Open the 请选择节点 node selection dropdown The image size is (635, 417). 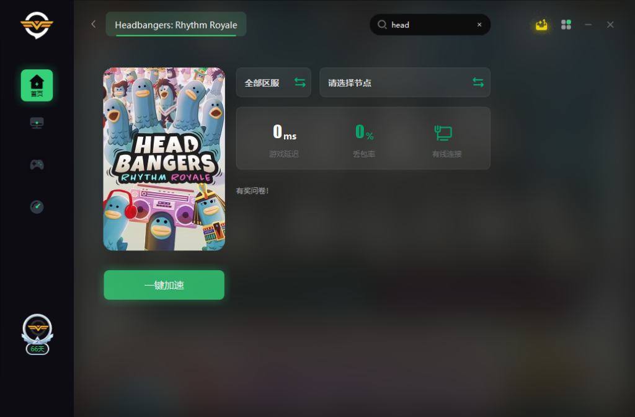pyautogui.click(x=405, y=82)
